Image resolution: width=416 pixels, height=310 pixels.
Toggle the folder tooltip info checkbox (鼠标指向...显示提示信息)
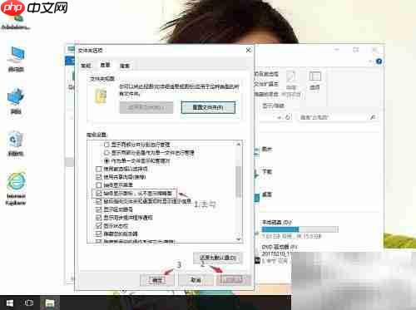pyautogui.click(x=98, y=201)
